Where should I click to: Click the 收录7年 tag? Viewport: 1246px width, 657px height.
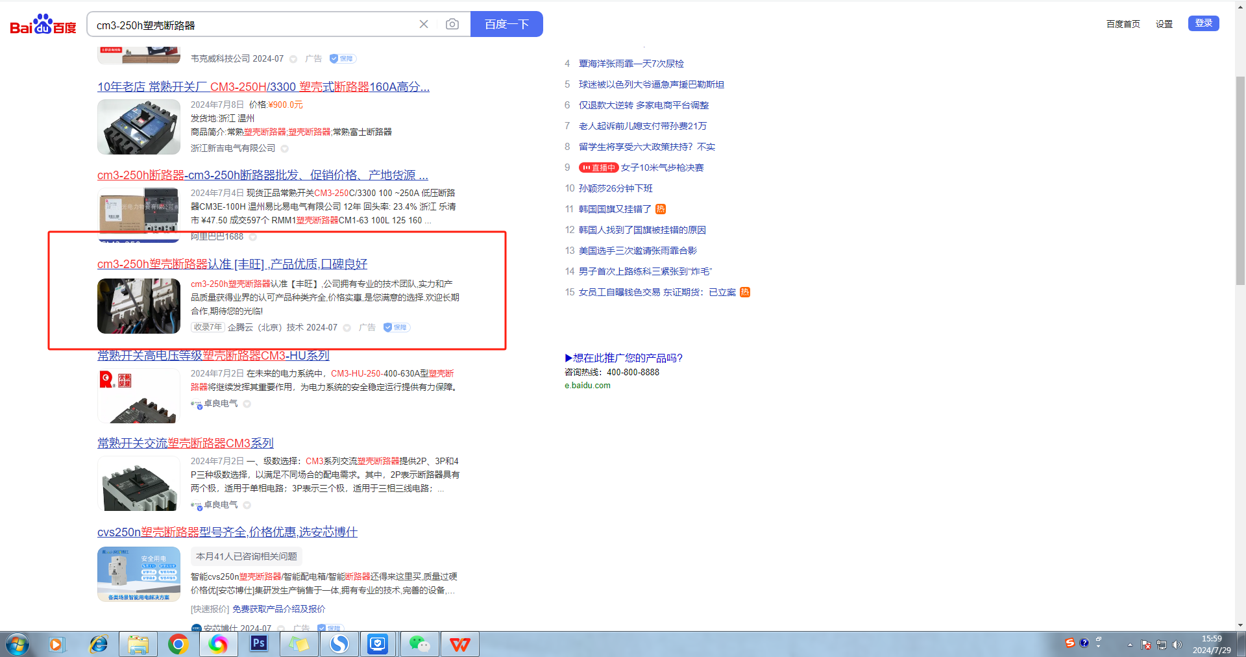(x=208, y=327)
